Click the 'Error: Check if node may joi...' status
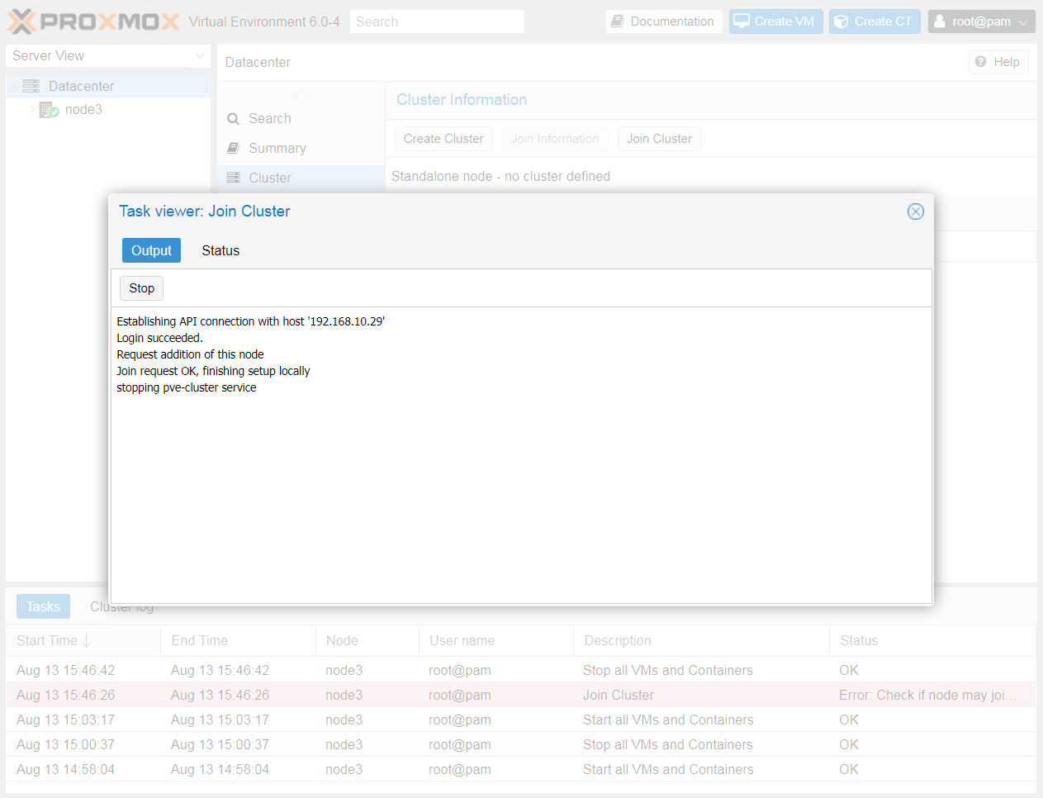This screenshot has height=798, width=1043. [928, 695]
